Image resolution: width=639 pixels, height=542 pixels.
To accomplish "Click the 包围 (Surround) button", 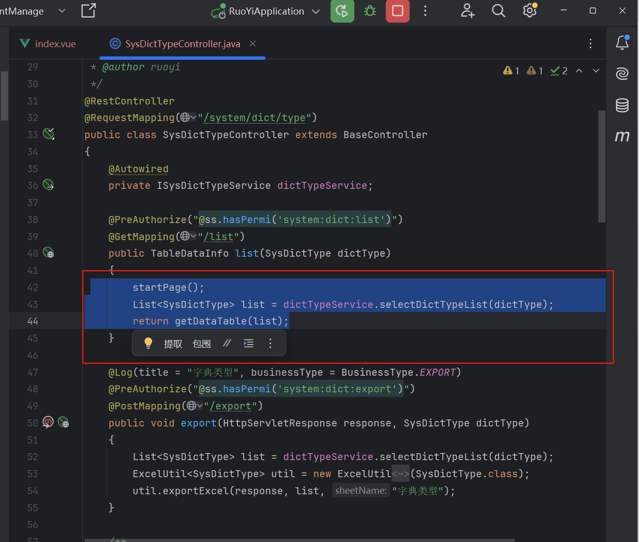I will tap(202, 344).
